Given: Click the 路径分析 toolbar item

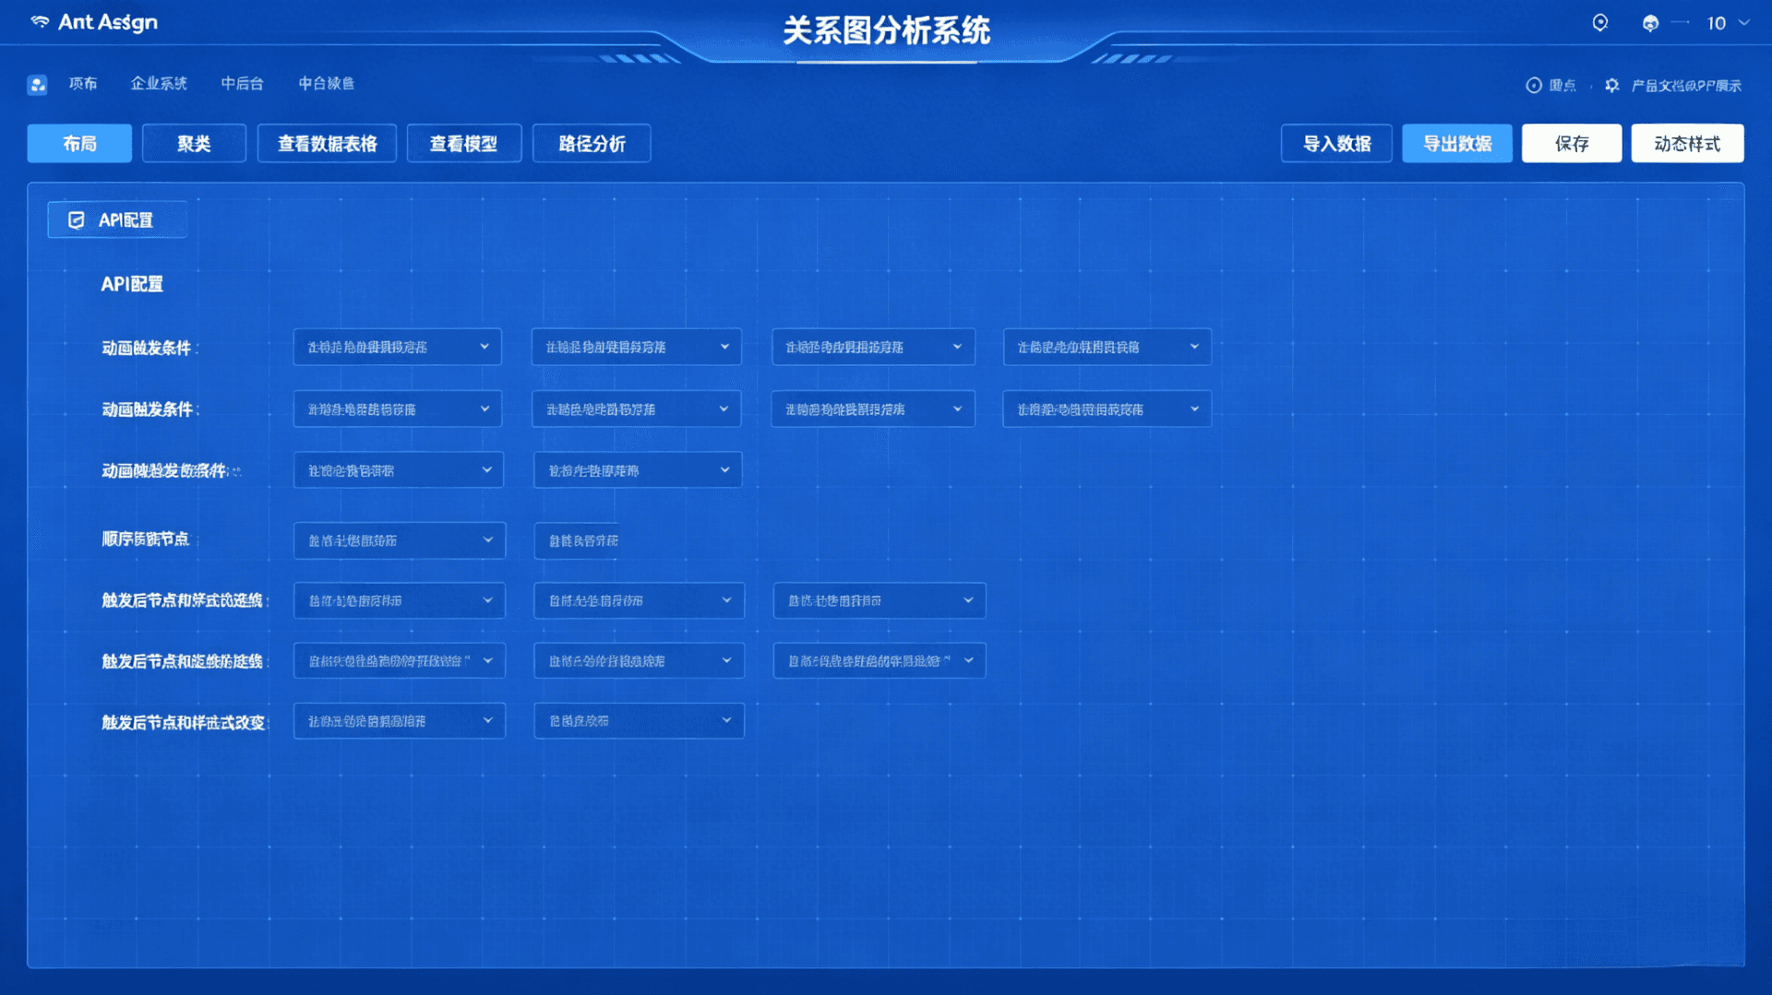Looking at the screenshot, I should 591,143.
